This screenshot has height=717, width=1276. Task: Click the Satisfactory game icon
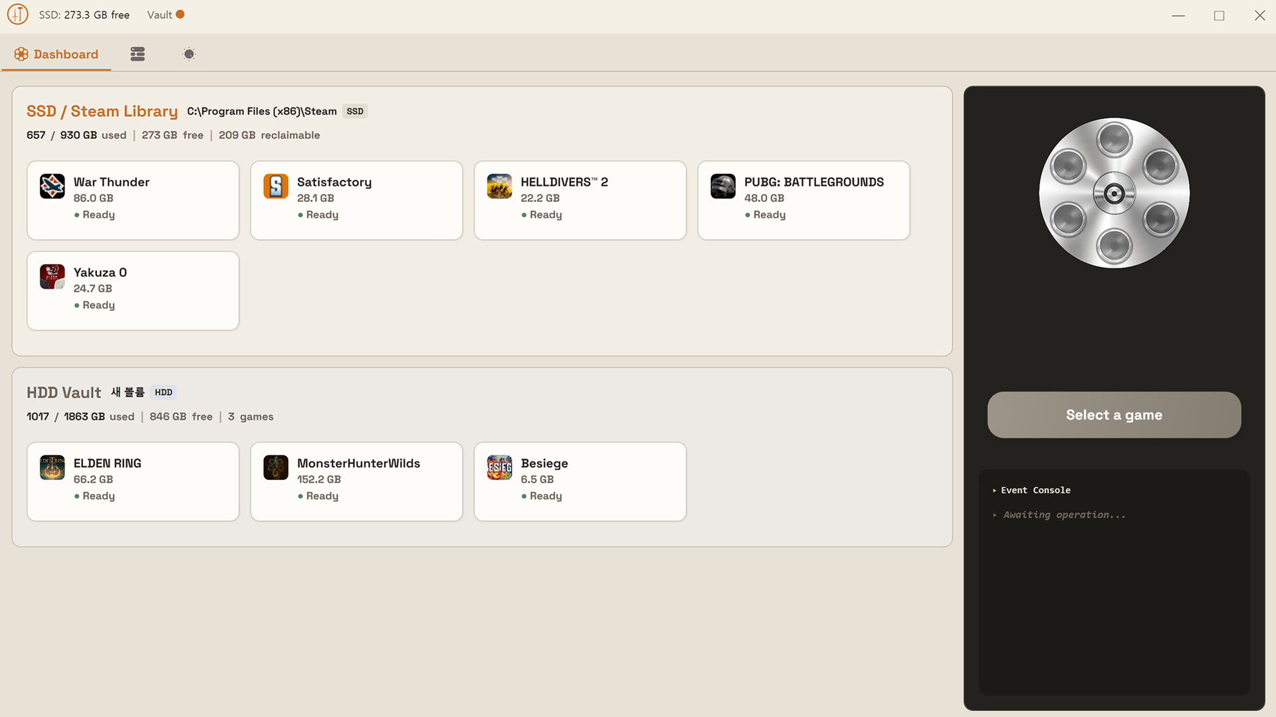pos(276,187)
